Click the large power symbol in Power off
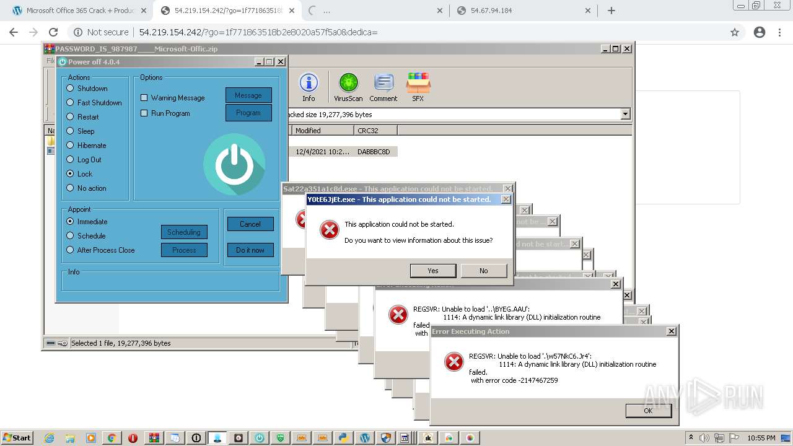This screenshot has height=446, width=793. 234,163
